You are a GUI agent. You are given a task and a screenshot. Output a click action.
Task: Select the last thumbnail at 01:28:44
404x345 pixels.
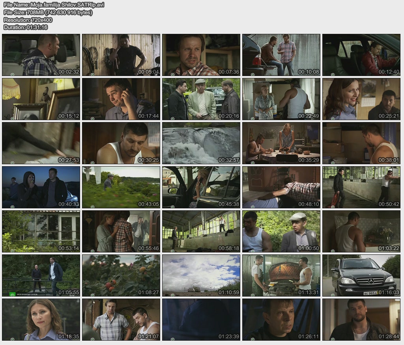pos(361,319)
